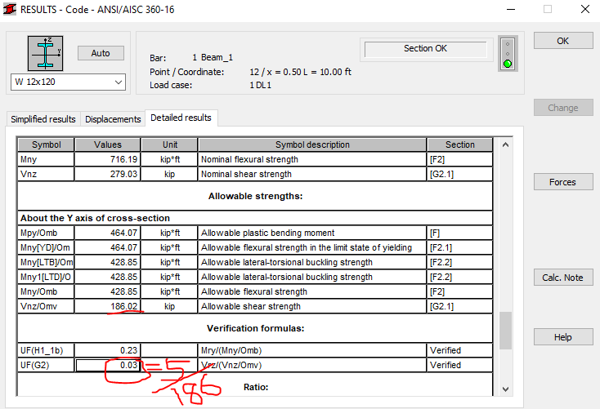Click the vertical scrollbar thumb
Image resolution: width=600 pixels, height=409 pixels.
(x=505, y=331)
